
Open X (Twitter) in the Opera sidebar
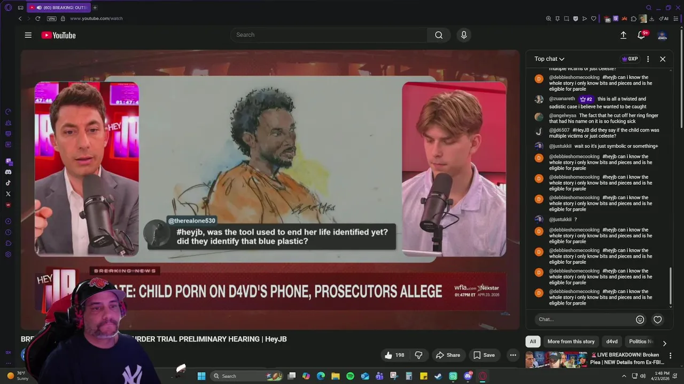(x=8, y=194)
